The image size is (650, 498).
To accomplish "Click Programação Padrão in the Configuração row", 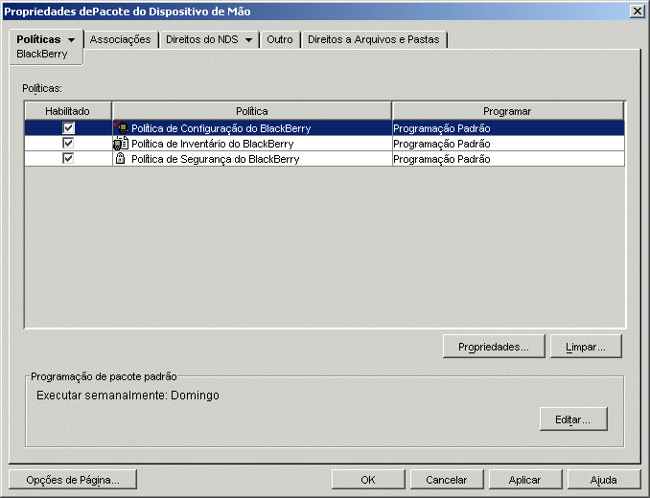I will 442,128.
